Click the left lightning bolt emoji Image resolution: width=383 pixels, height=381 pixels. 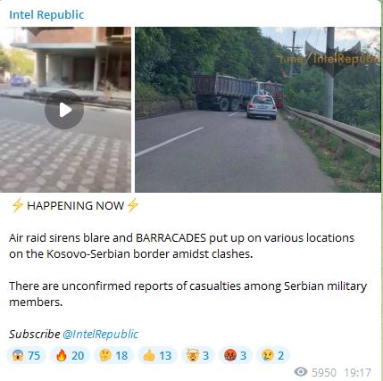(x=17, y=205)
